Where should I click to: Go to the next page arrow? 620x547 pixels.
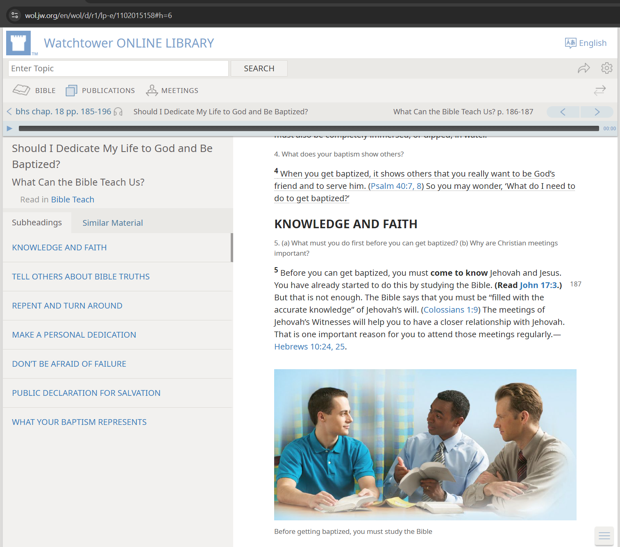[597, 112]
